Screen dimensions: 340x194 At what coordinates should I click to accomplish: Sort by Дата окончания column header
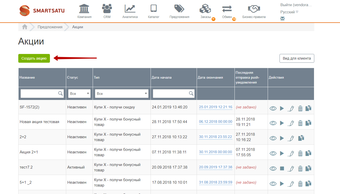click(210, 77)
